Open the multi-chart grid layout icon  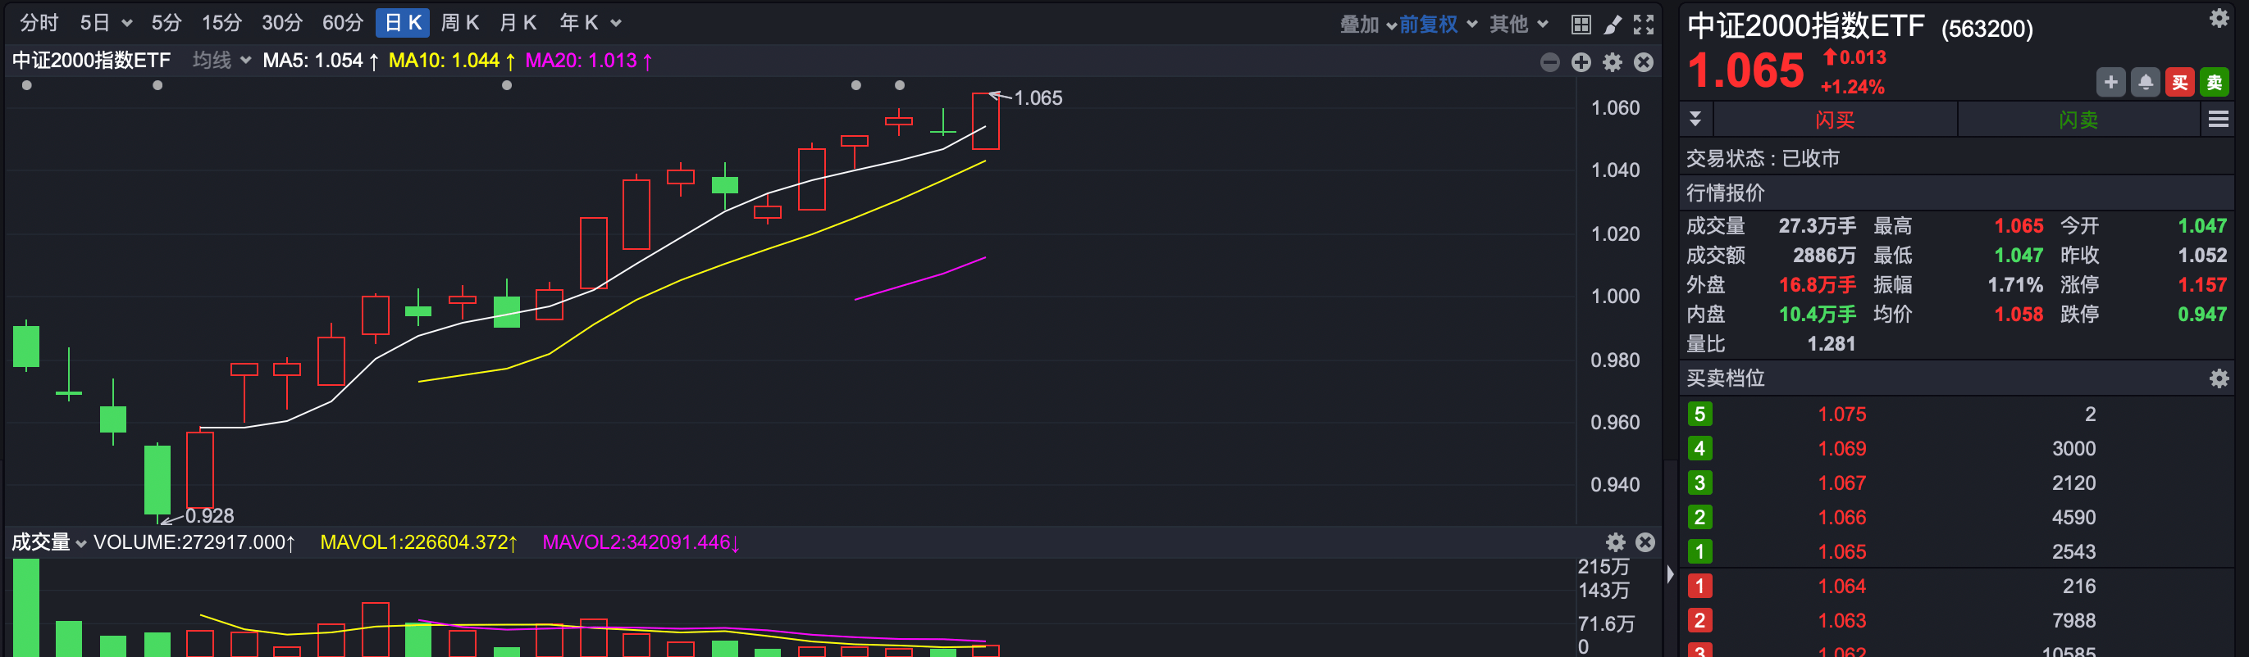pyautogui.click(x=1581, y=25)
